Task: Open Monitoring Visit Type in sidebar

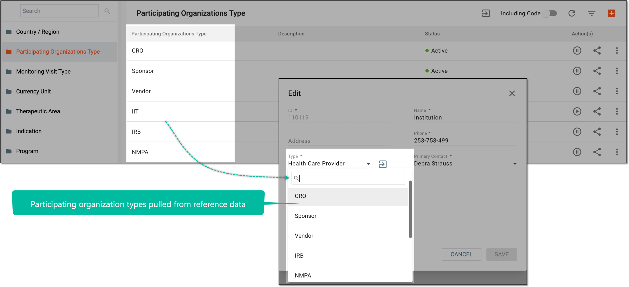Action: point(59,72)
